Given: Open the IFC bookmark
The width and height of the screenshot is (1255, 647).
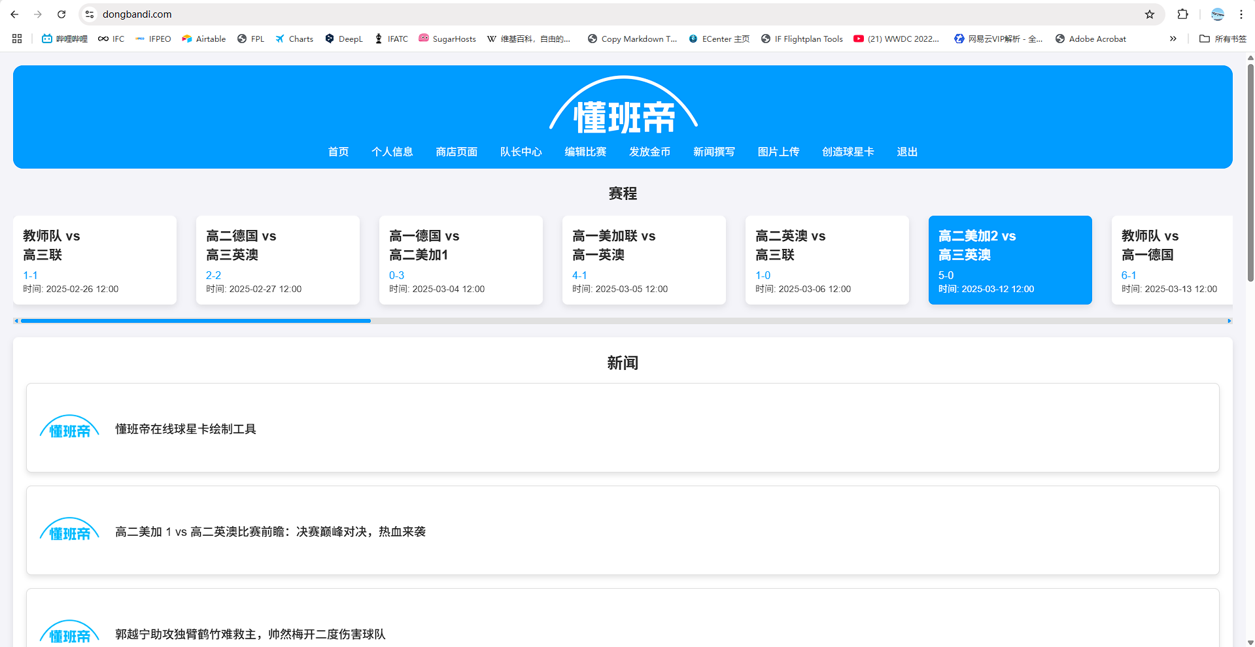Looking at the screenshot, I should click(x=111, y=39).
